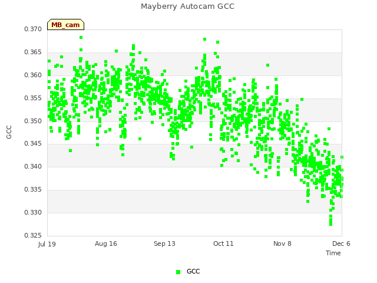377x283 pixels.
Task: Click the 0.325 y-axis value
Action: pos(33,235)
